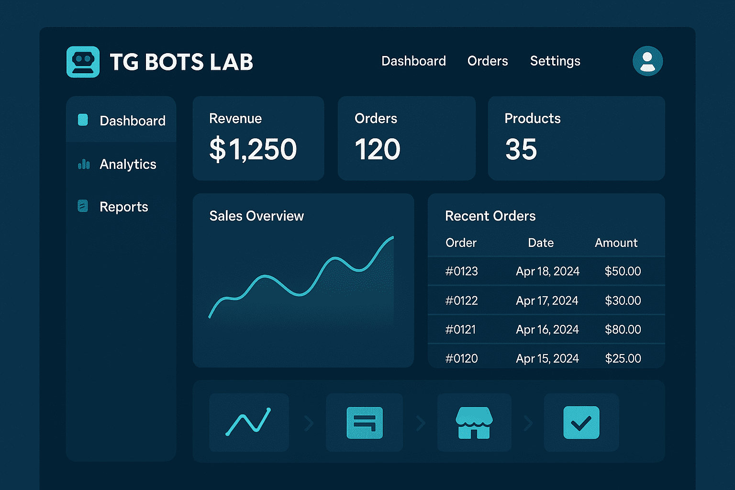
Task: Select the storefront icon in bottom workflow
Action: 474,423
